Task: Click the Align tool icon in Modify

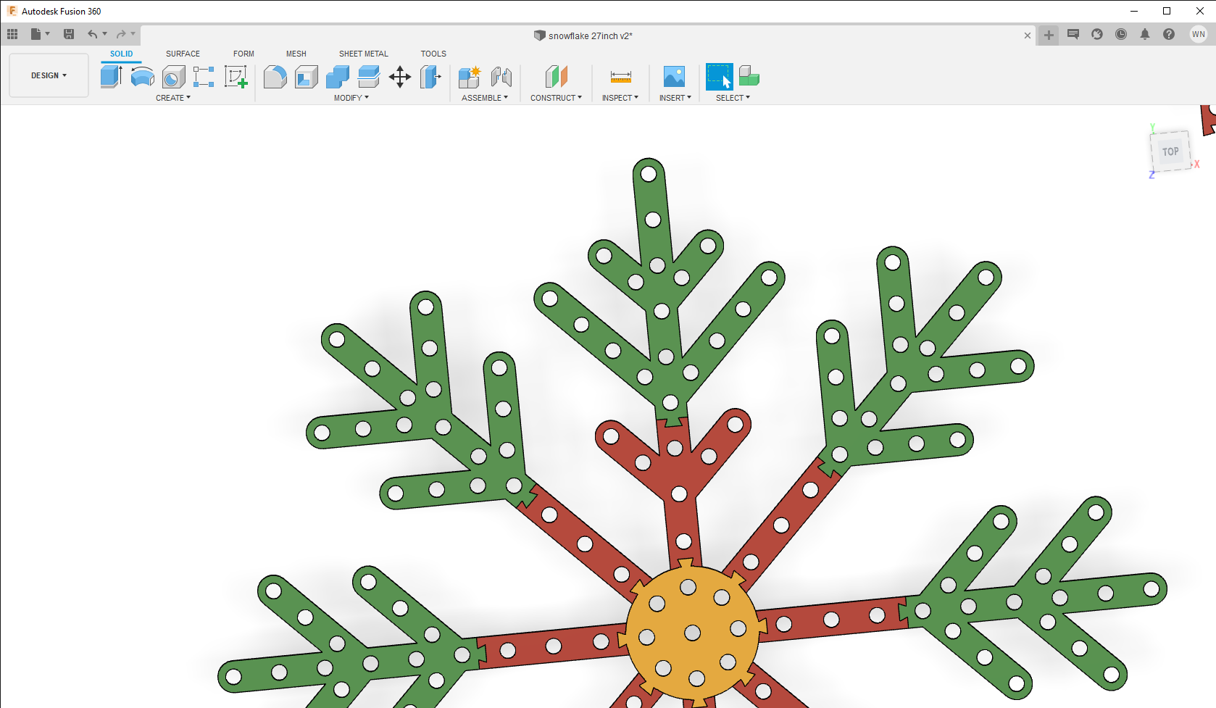Action: pyautogui.click(x=430, y=76)
